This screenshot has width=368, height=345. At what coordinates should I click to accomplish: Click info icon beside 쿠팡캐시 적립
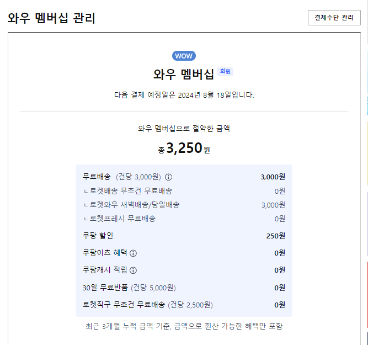[133, 270]
